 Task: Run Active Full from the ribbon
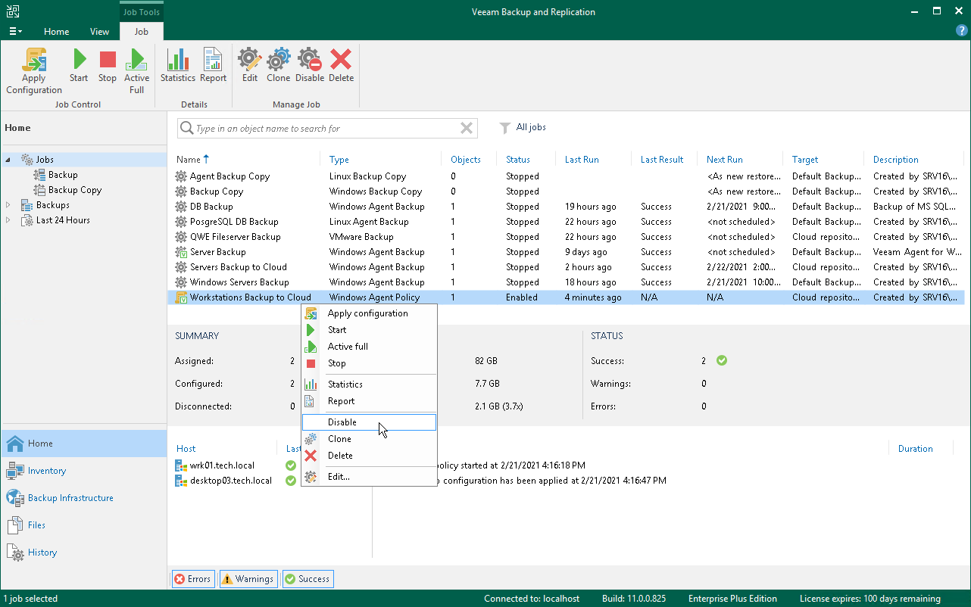(136, 60)
